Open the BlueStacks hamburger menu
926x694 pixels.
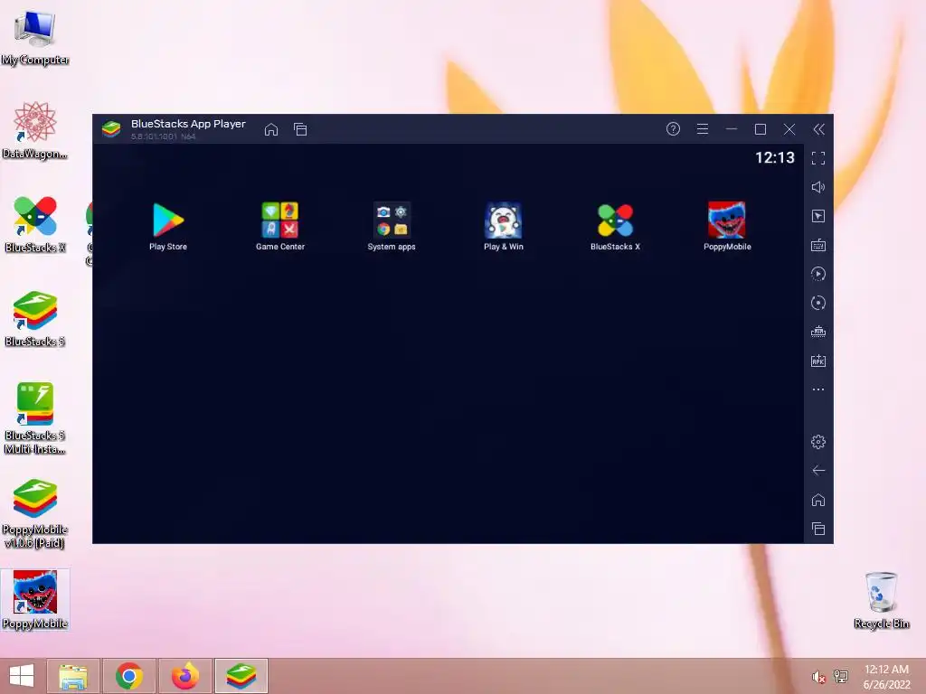[702, 128]
